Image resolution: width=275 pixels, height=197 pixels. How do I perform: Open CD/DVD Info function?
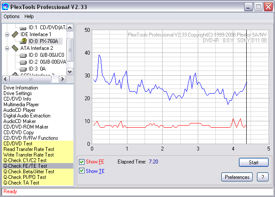pos(17,99)
